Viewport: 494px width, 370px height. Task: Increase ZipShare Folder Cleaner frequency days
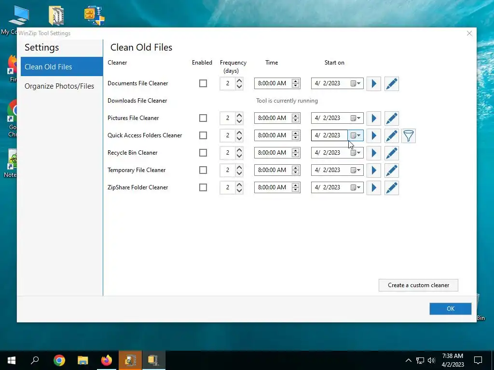point(239,185)
